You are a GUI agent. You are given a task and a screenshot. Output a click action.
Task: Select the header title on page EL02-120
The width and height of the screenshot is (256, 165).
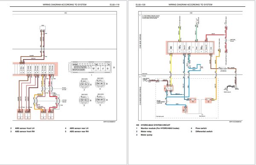(x=190, y=5)
